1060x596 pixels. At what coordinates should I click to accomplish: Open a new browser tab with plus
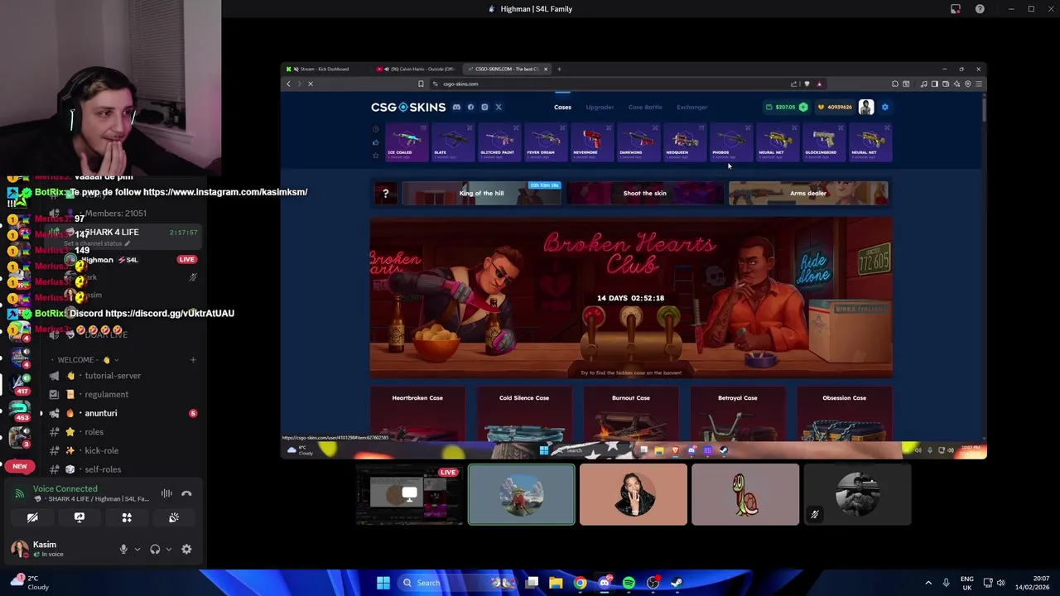(559, 69)
